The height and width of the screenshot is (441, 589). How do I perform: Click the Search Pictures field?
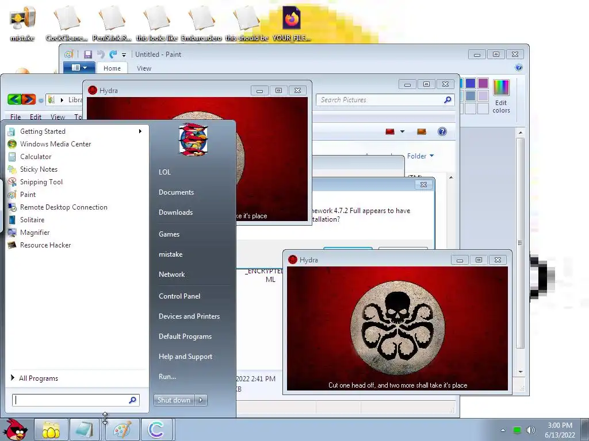tap(384, 100)
